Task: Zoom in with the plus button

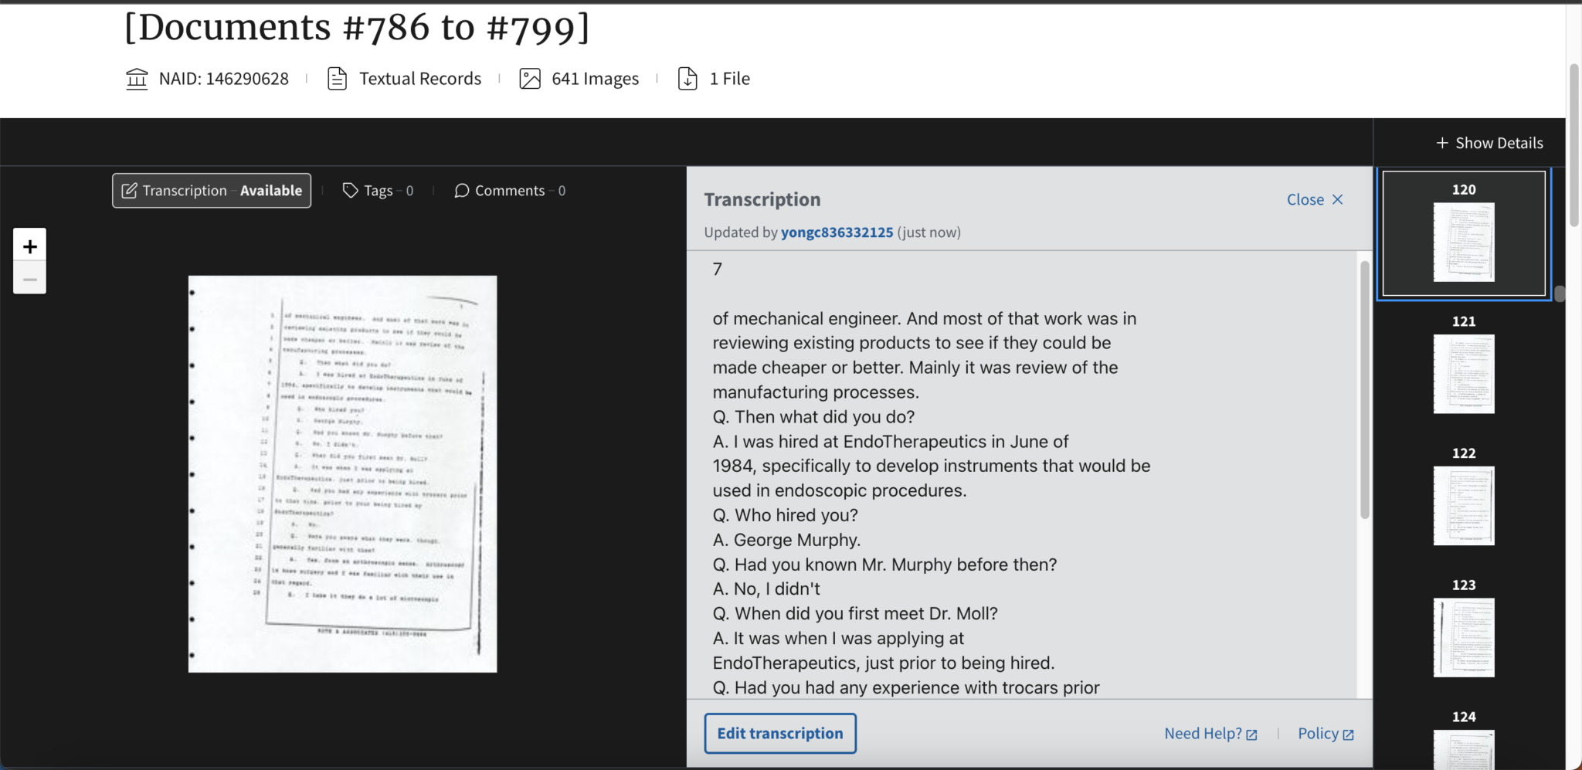Action: click(29, 246)
